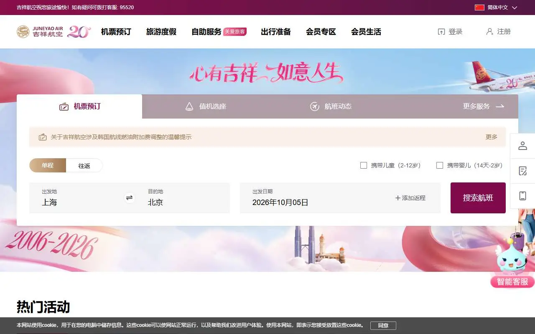Click the 登录 link
Image resolution: width=535 pixels, height=334 pixels.
click(450, 32)
